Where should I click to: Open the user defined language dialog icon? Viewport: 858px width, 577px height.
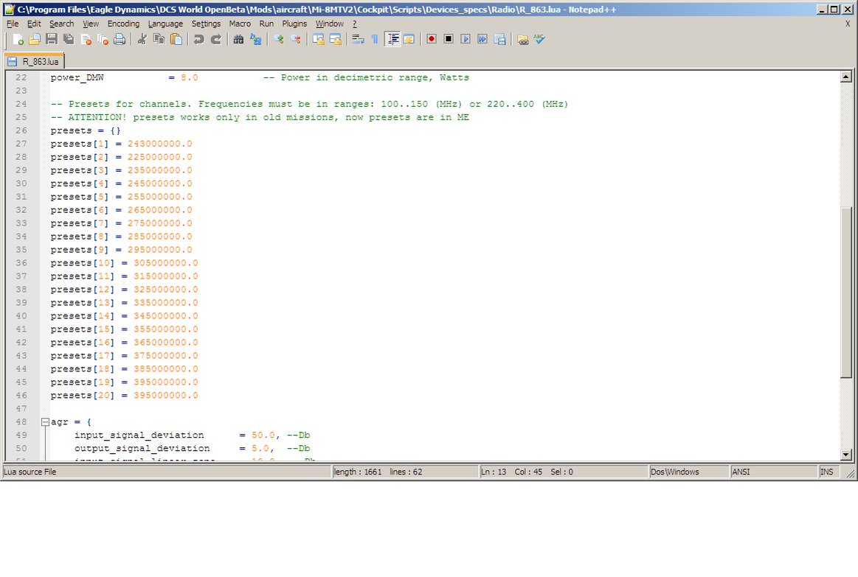coord(409,39)
